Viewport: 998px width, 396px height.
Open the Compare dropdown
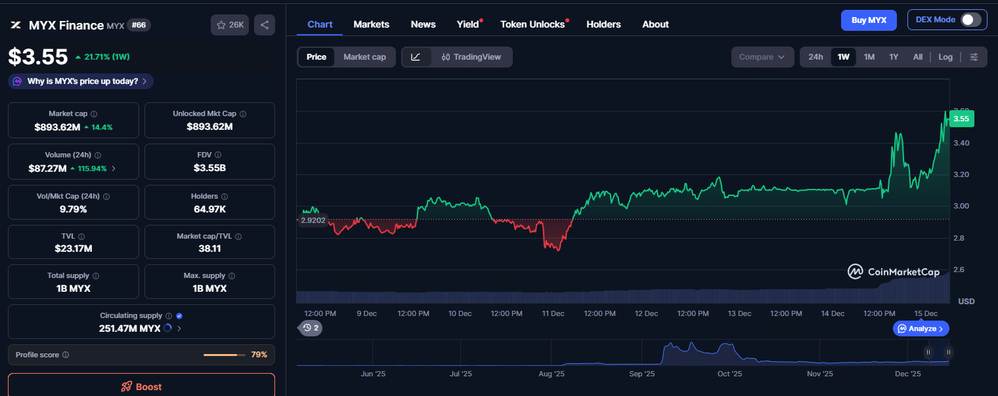[x=762, y=57]
